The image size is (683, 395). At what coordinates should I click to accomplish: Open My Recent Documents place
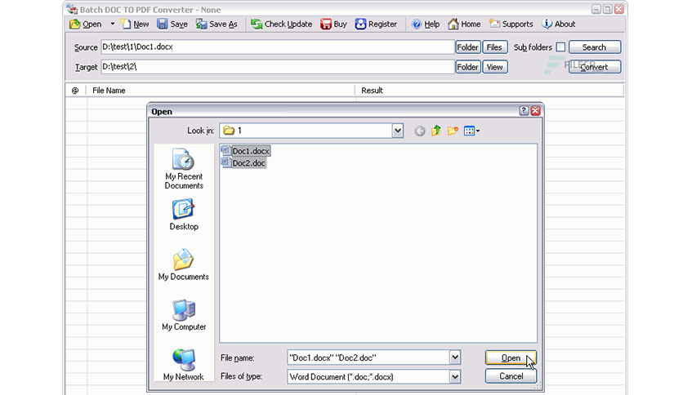click(184, 169)
